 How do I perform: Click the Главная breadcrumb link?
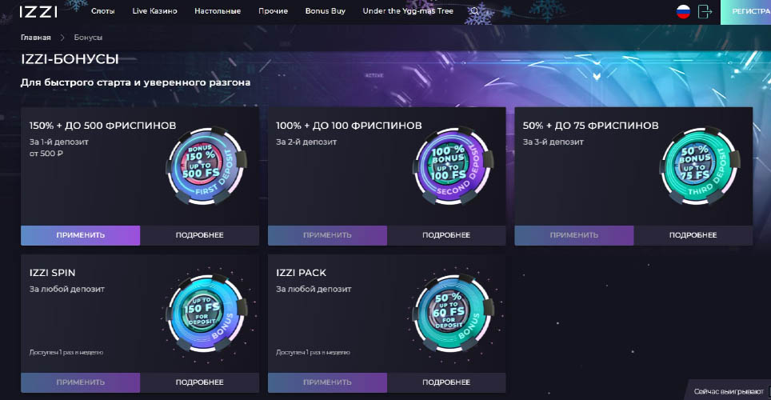pos(36,38)
